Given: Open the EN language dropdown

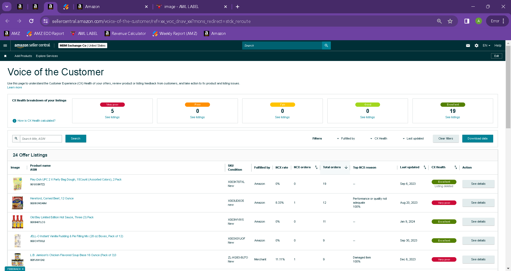Looking at the screenshot, I should tap(487, 46).
